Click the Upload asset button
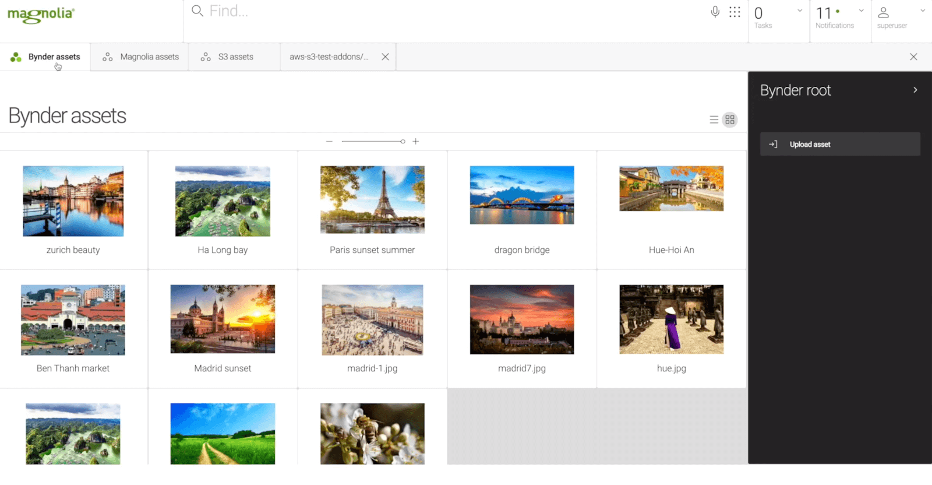The width and height of the screenshot is (932, 485). pos(839,145)
